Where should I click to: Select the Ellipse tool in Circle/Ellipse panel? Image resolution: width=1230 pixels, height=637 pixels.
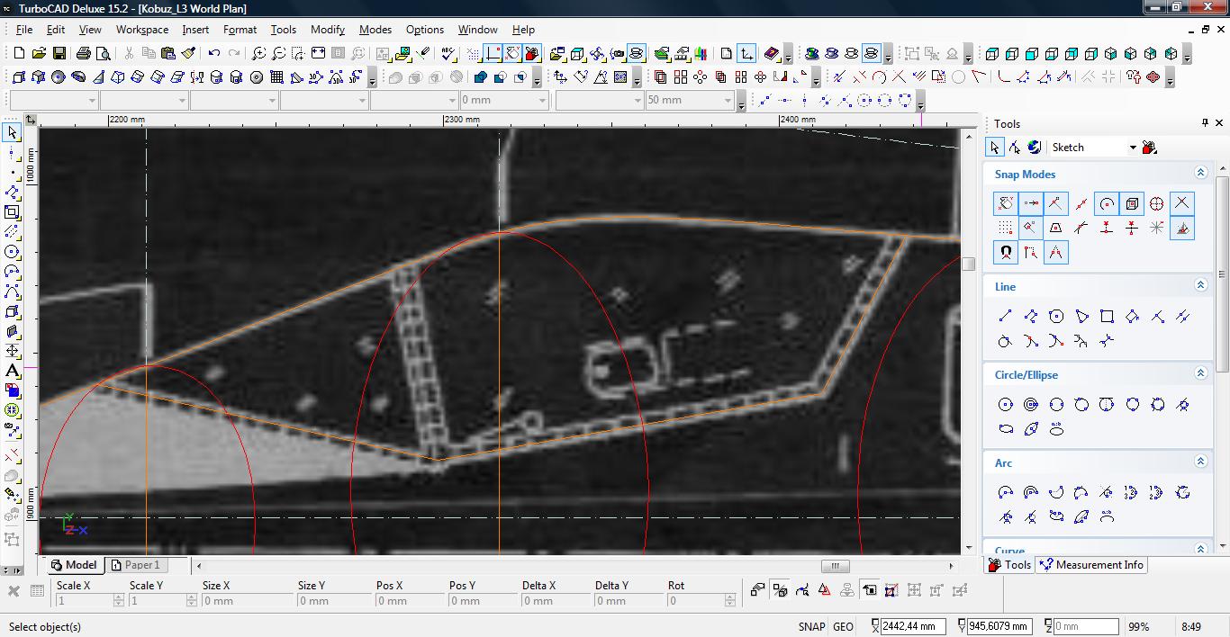click(x=1006, y=429)
